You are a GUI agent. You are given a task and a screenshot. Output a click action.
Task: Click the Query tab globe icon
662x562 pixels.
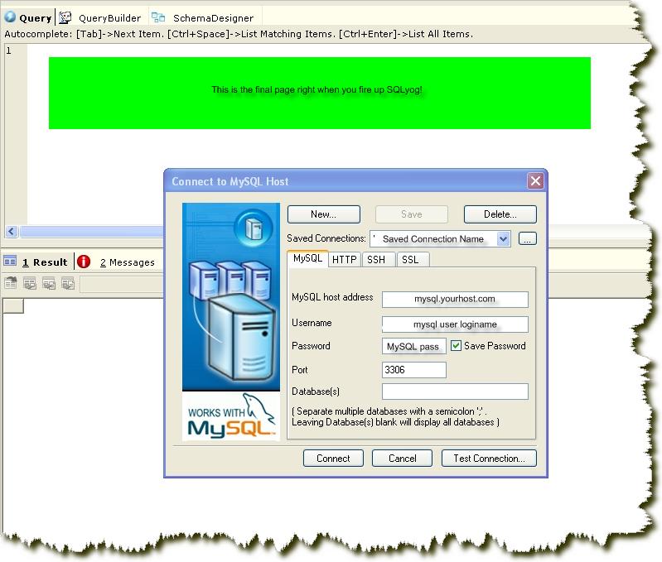(10, 17)
